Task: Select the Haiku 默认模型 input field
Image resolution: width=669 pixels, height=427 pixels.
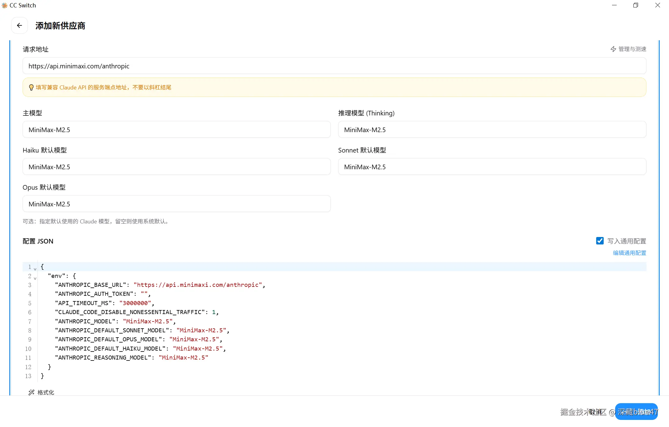Action: (176, 167)
